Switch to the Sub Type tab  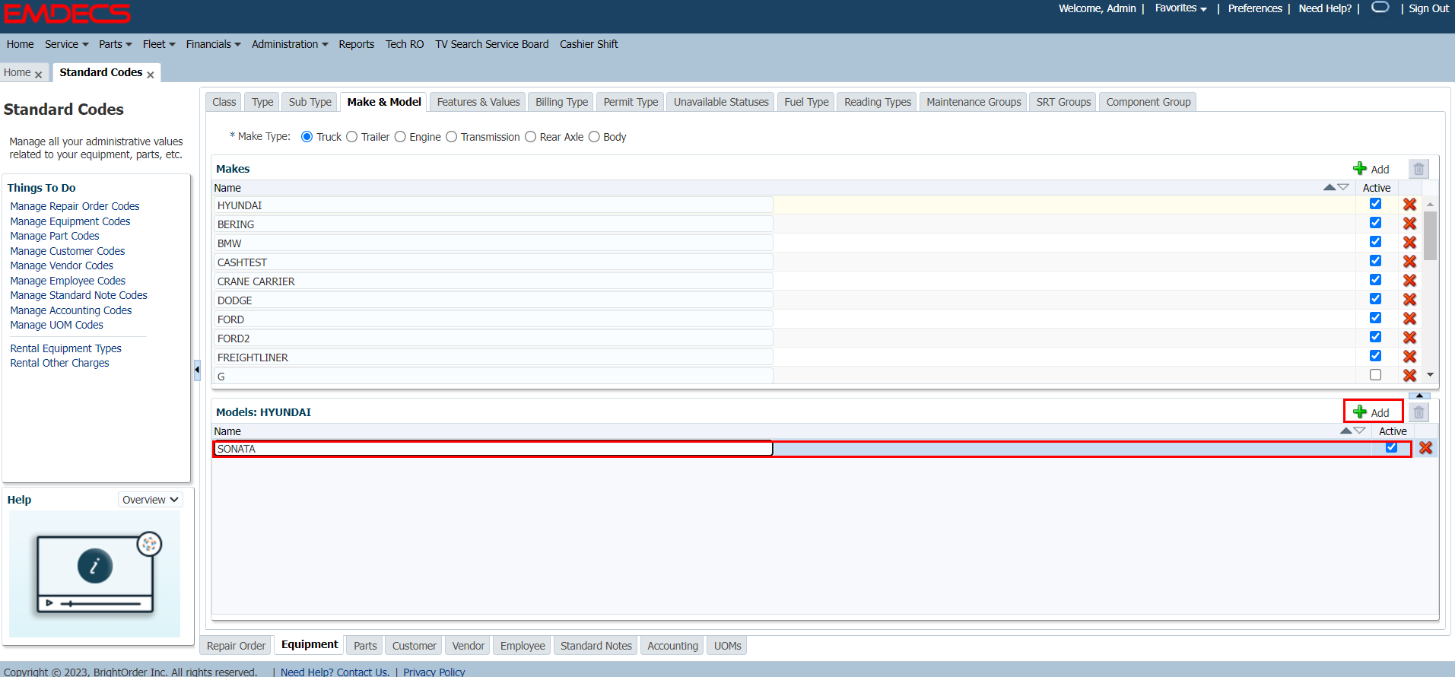pyautogui.click(x=310, y=102)
